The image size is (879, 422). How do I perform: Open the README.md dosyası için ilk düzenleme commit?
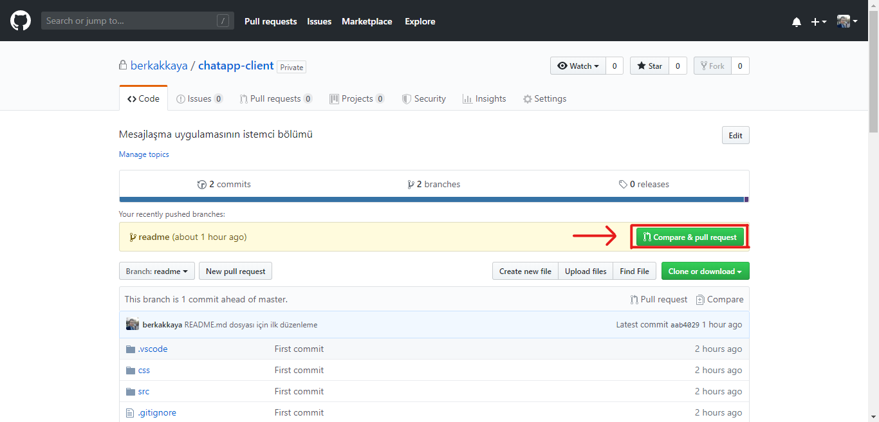251,325
